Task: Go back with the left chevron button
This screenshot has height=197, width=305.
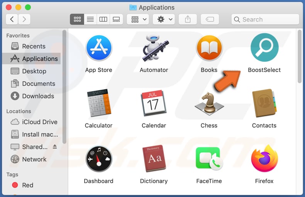Action: [x=12, y=19]
